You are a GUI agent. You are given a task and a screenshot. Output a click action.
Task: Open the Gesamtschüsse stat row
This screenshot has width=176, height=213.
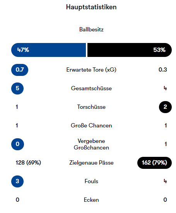point(91,88)
